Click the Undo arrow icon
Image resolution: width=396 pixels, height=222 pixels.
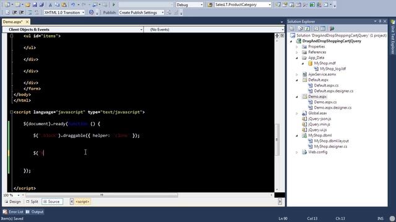(x=73, y=4)
